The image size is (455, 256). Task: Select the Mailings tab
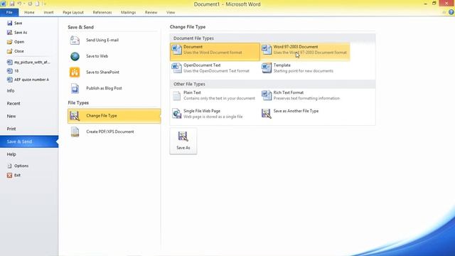tap(128, 13)
